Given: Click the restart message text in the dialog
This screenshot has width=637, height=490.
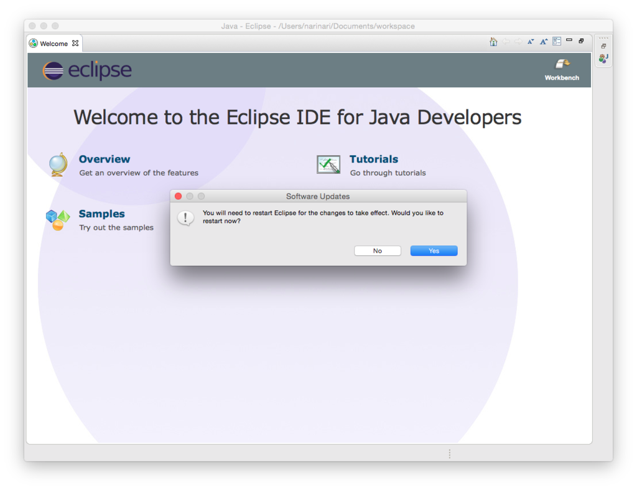Looking at the screenshot, I should (323, 217).
